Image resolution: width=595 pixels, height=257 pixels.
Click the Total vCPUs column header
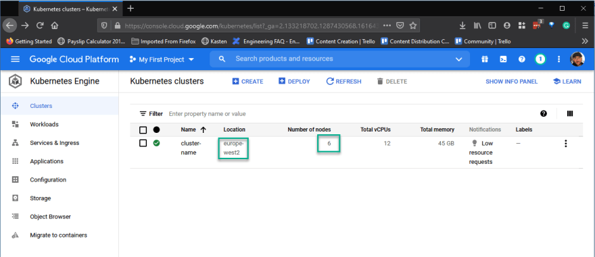click(x=375, y=130)
